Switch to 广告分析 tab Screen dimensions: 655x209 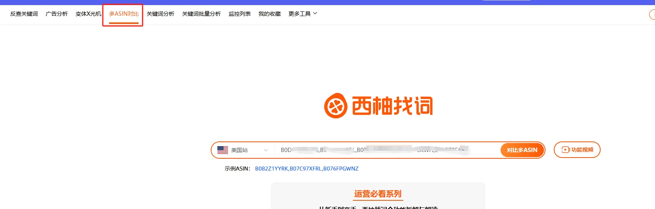pyautogui.click(x=57, y=14)
